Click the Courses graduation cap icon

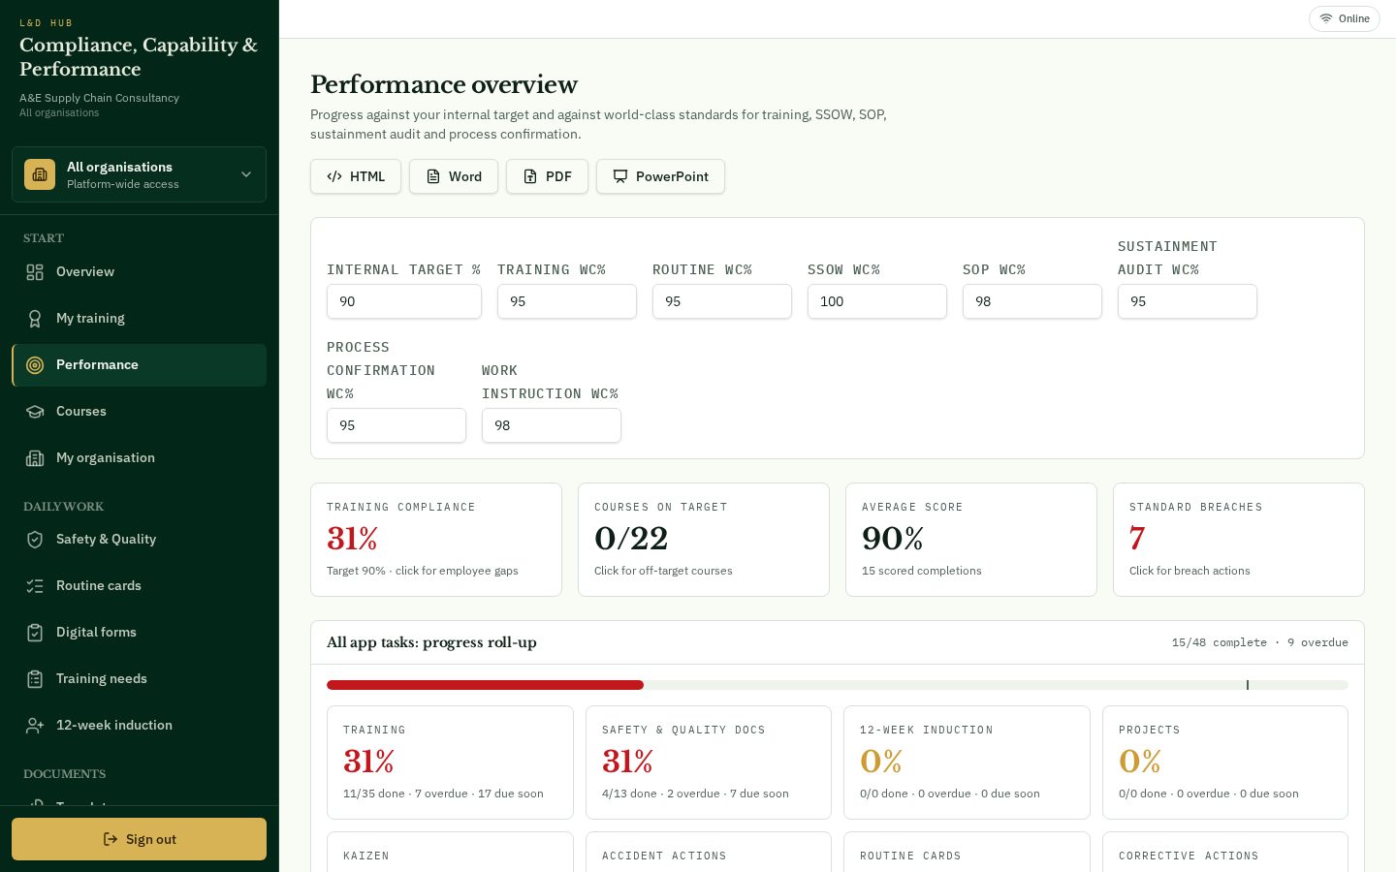pos(35,412)
